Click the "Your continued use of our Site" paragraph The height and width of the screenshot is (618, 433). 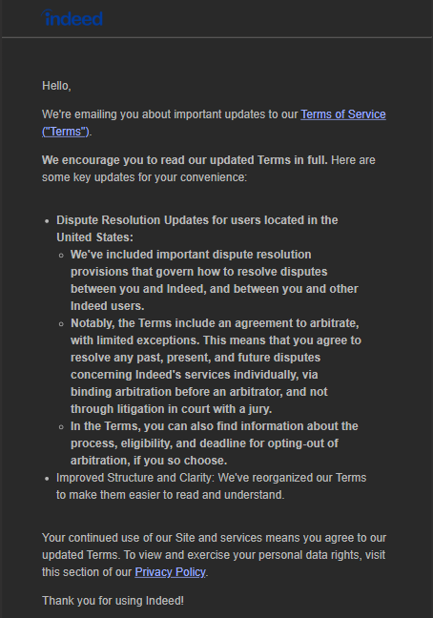[x=214, y=554]
